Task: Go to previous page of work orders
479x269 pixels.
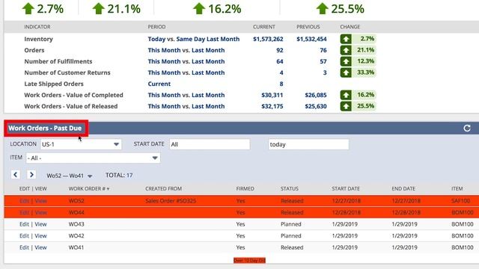Action: (x=16, y=175)
